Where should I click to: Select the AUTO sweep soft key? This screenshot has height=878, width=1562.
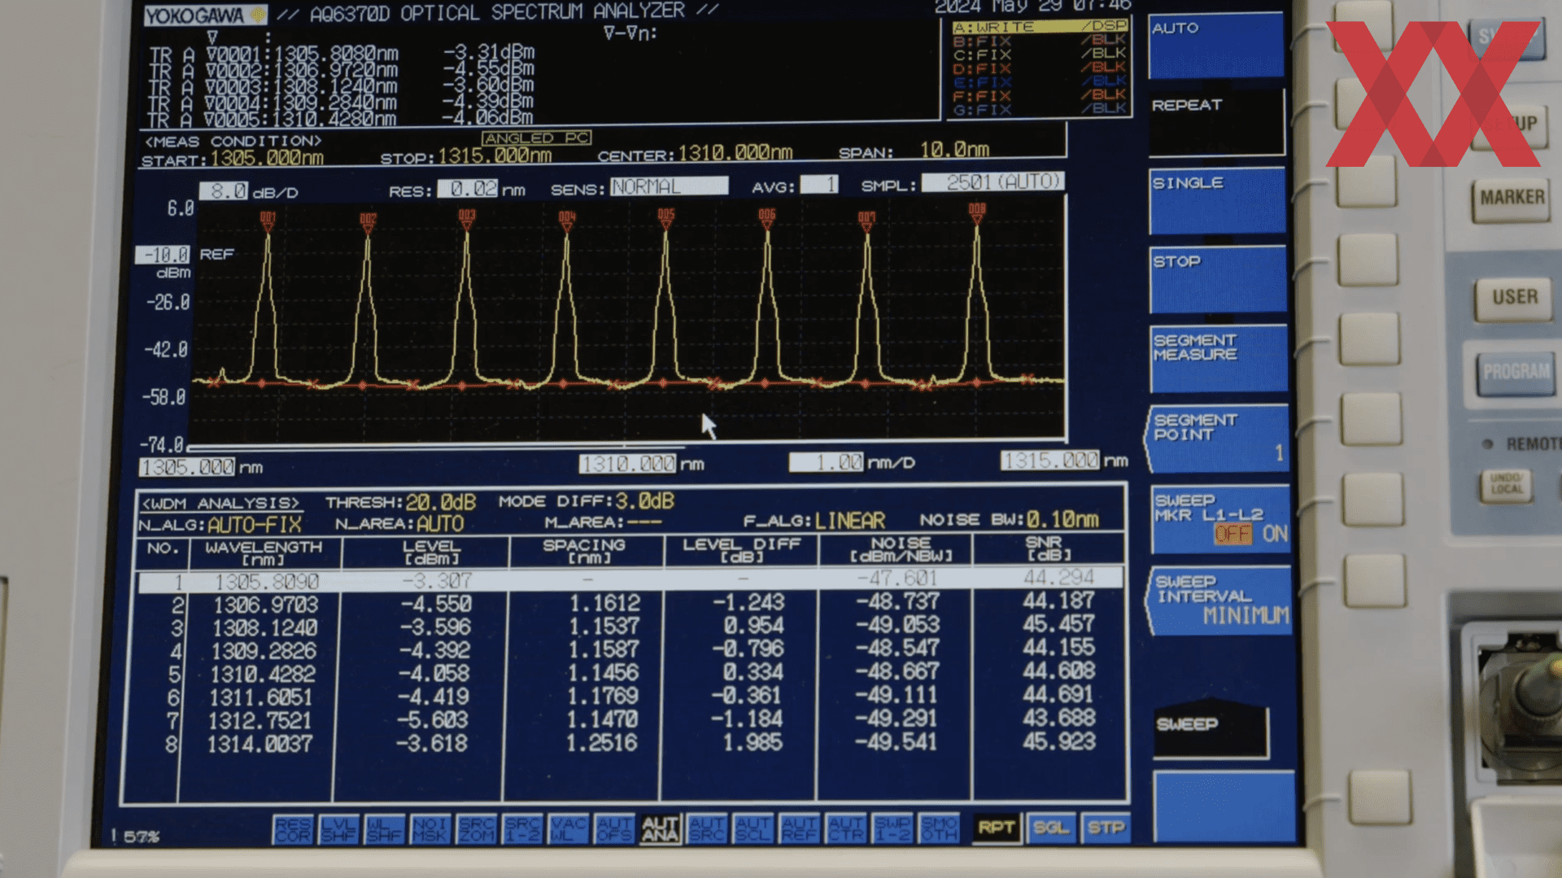(x=1215, y=46)
